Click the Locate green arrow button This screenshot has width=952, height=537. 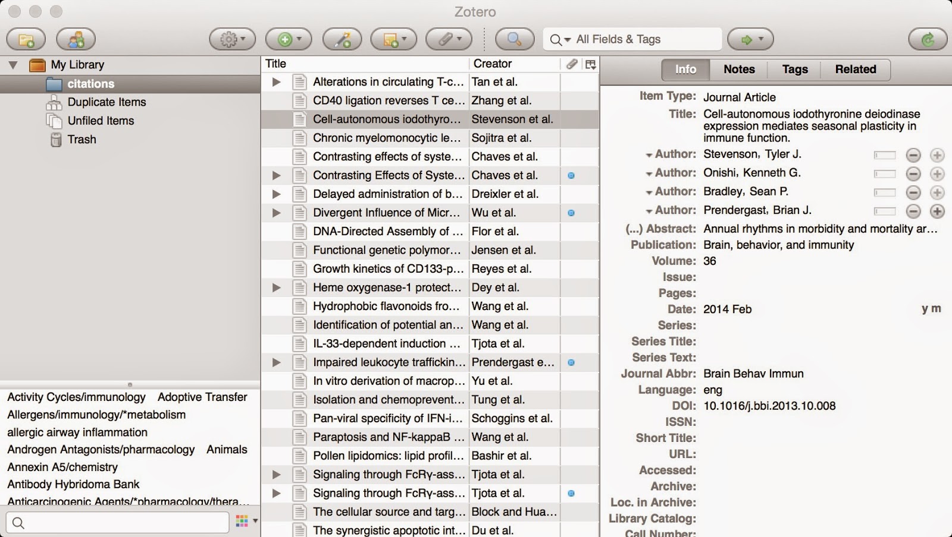click(750, 39)
